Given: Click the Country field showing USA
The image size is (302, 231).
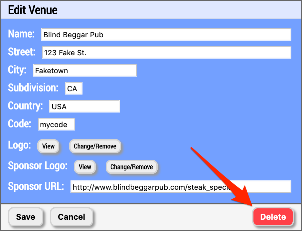Looking at the screenshot, I should 84,107.
